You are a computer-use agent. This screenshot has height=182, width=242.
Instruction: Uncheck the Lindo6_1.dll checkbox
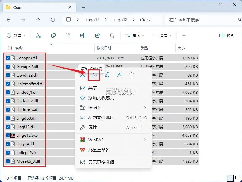(x=8, y=93)
